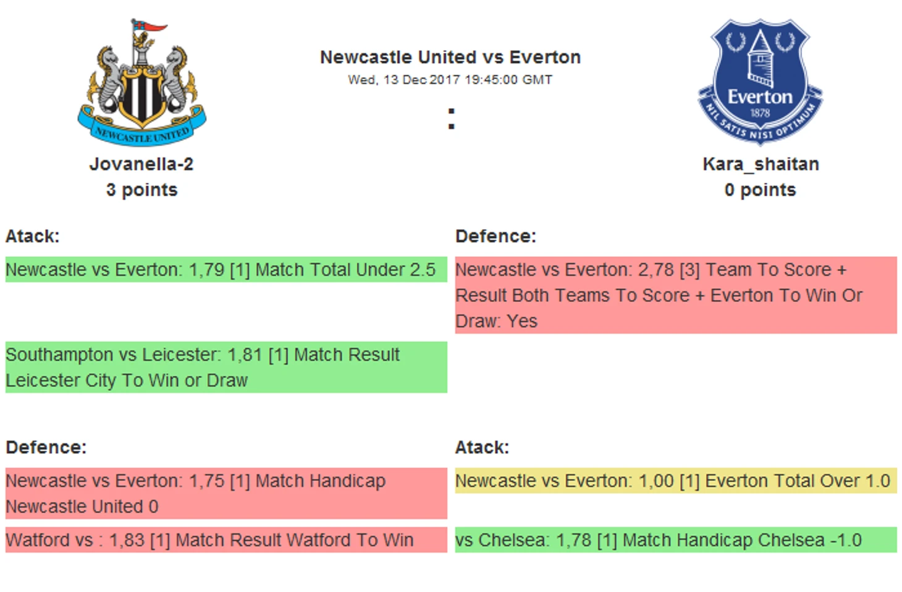Click the right Atack heading
This screenshot has height=592, width=902.
pyautogui.click(x=483, y=448)
